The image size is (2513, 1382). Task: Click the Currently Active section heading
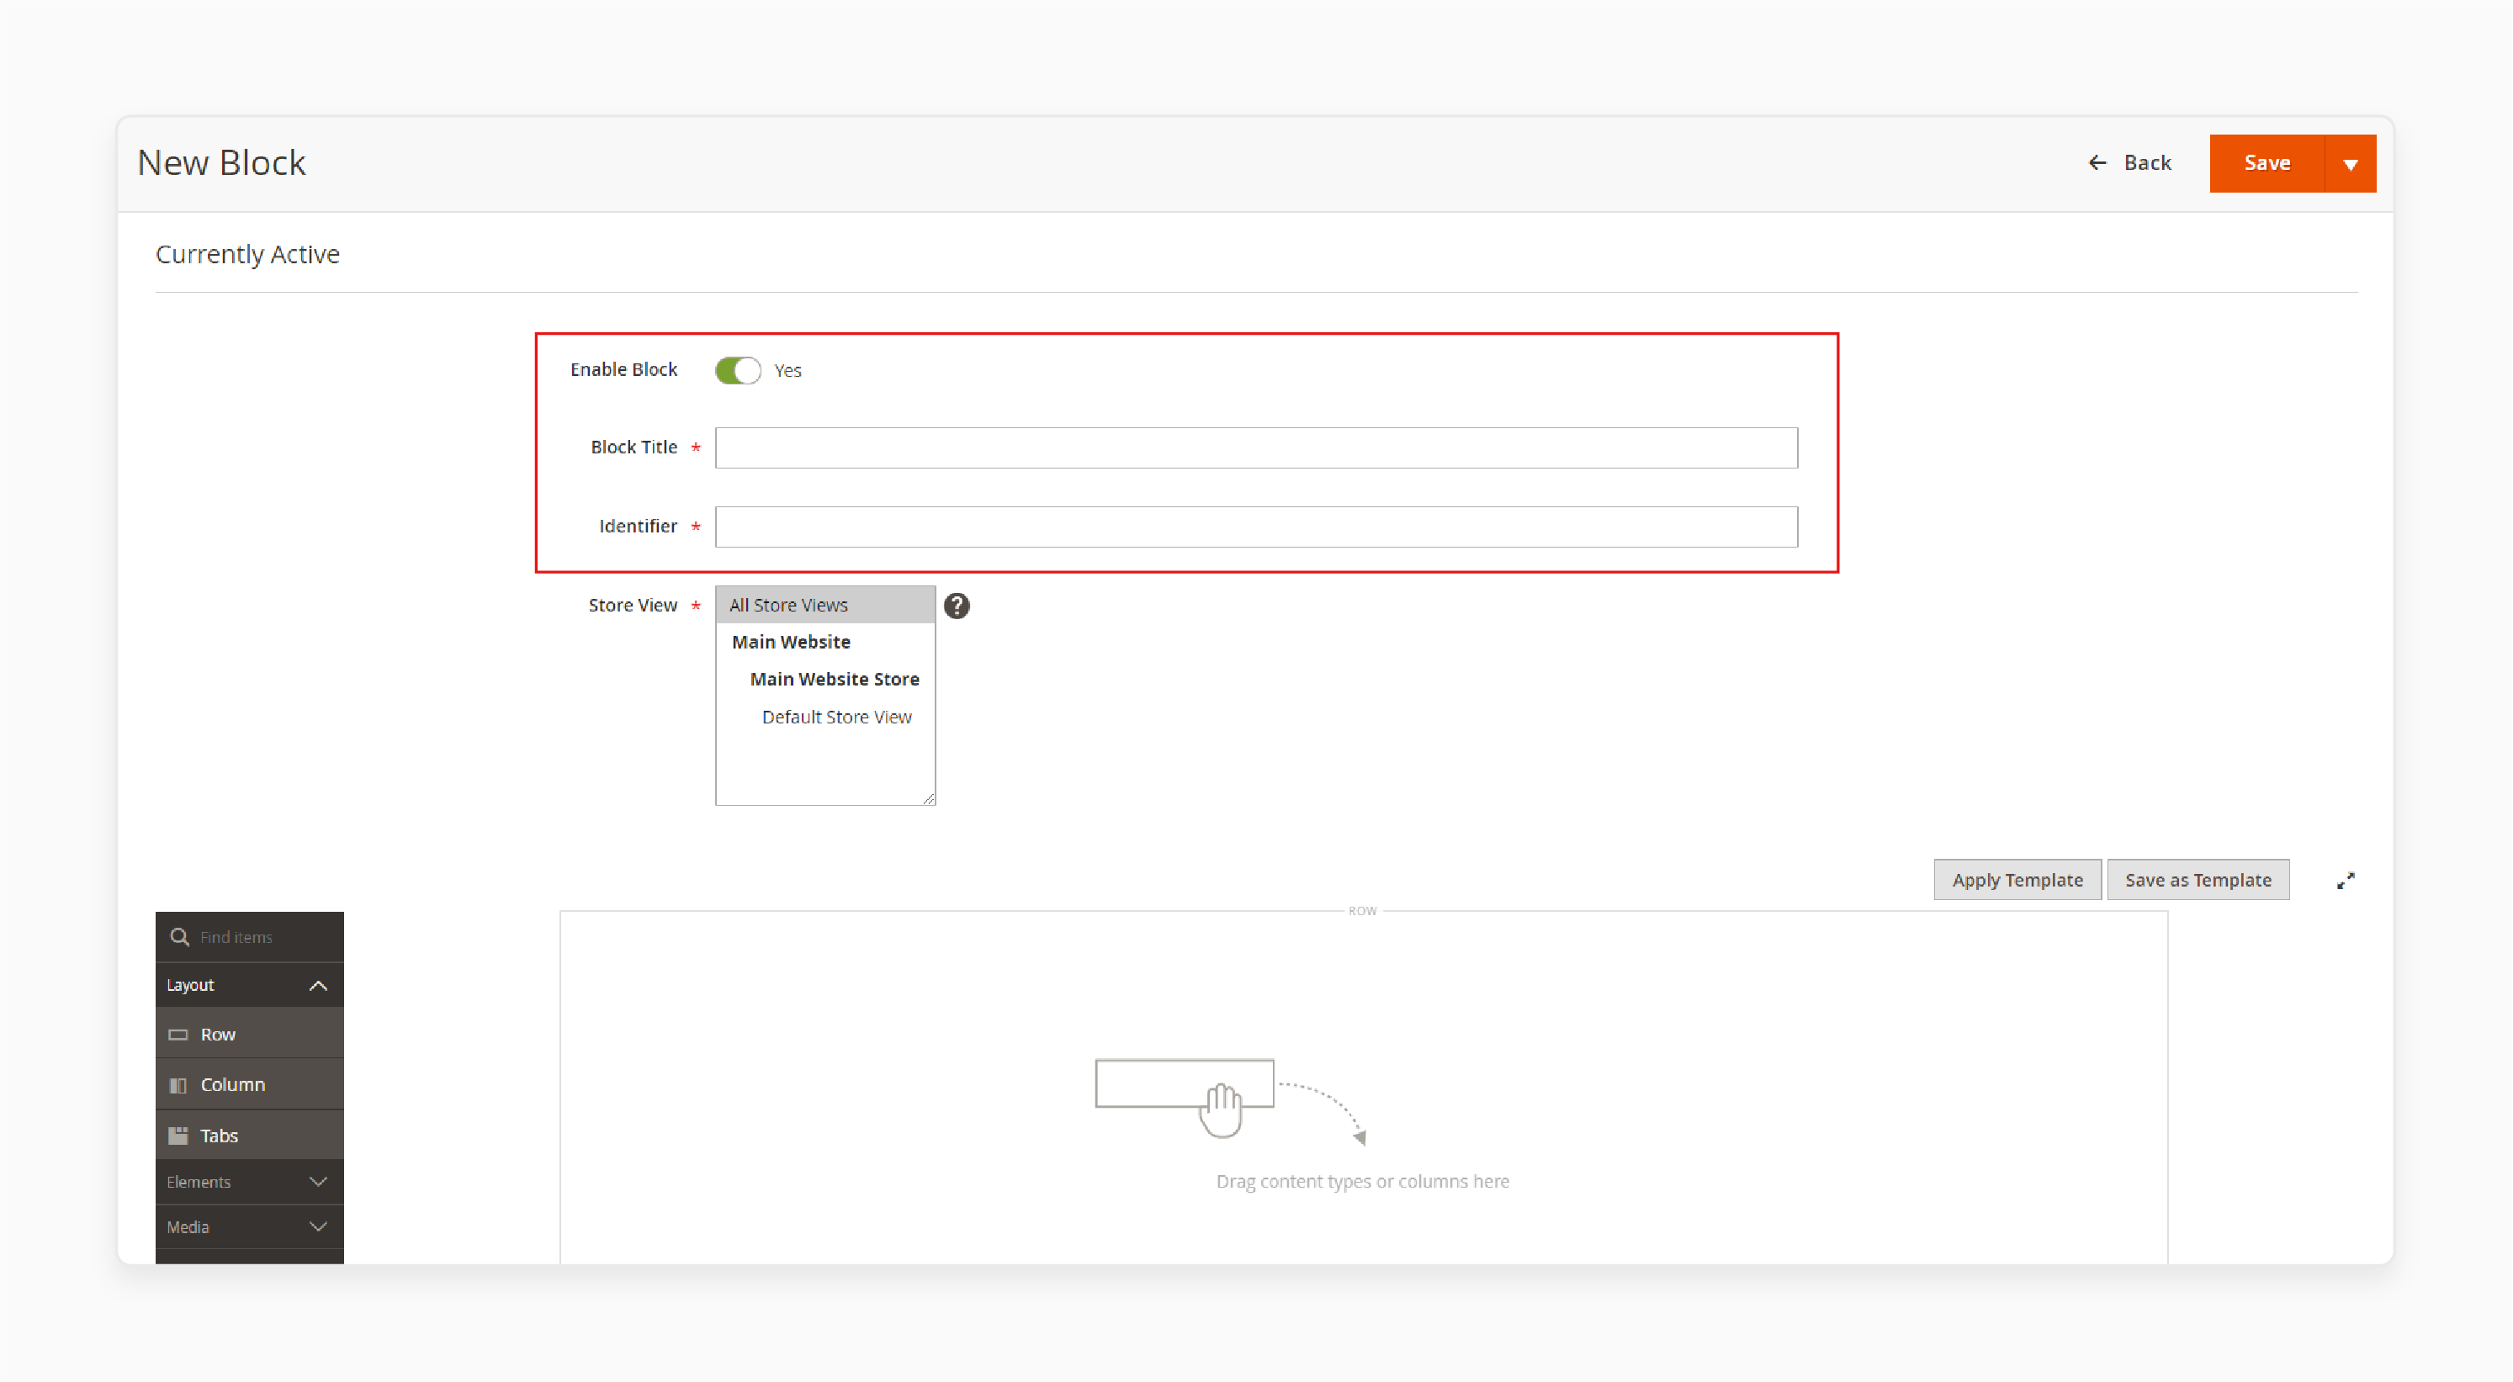click(248, 255)
